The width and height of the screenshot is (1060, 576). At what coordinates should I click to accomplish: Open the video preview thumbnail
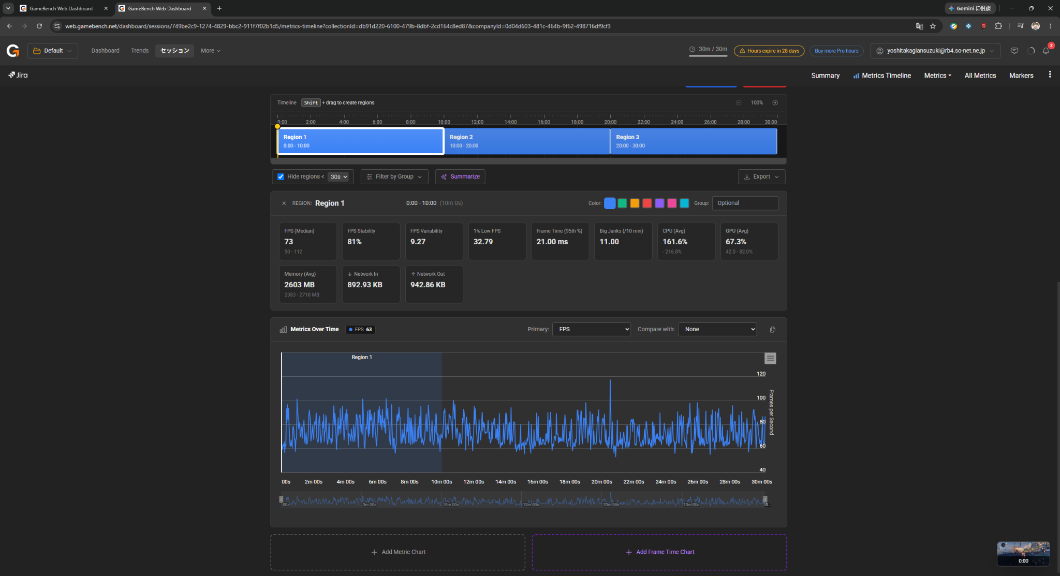[1023, 554]
